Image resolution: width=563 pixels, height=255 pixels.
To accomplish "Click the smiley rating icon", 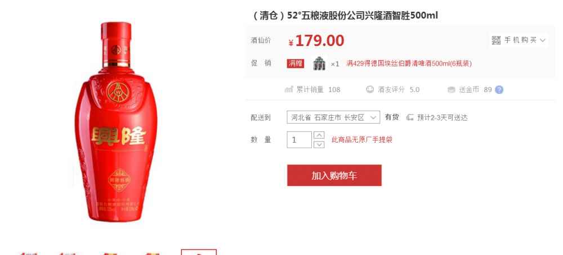I will pos(370,89).
